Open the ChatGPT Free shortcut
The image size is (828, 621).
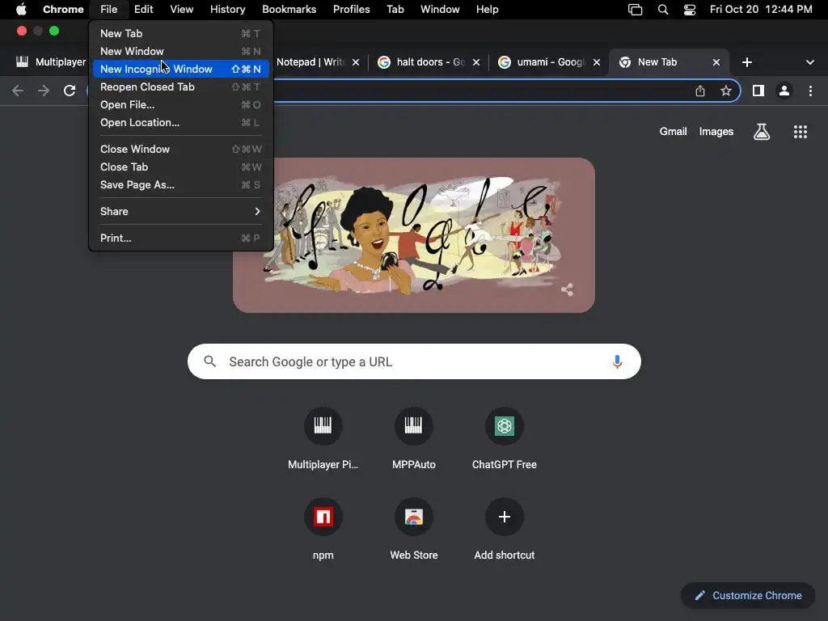[505, 439]
